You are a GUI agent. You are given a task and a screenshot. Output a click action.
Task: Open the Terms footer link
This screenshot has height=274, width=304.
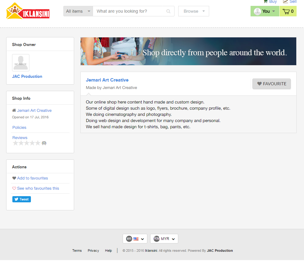pos(77,251)
